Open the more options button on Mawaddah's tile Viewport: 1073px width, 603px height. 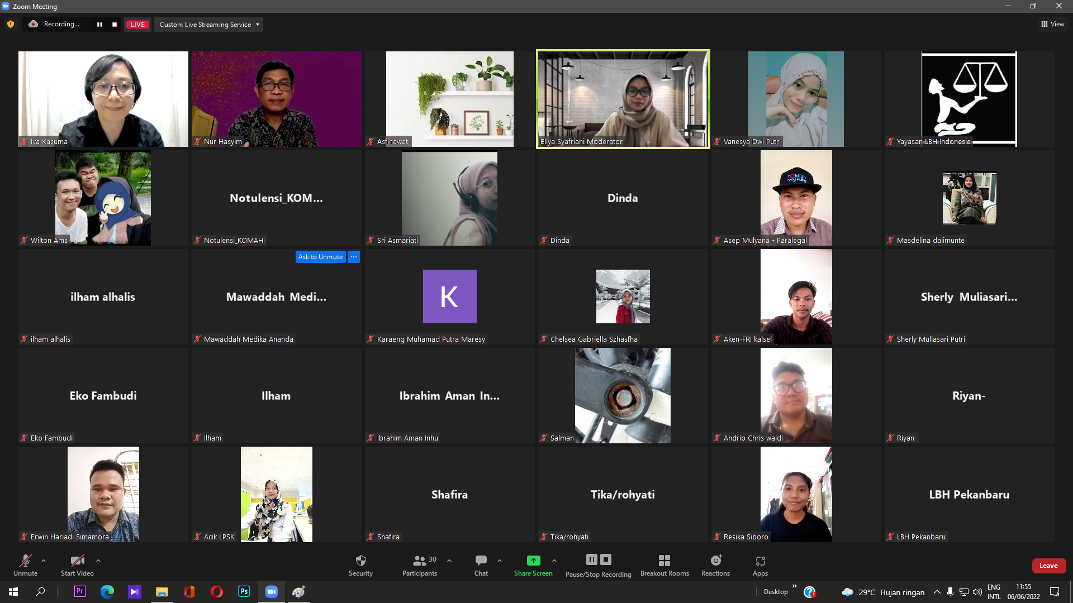point(354,257)
